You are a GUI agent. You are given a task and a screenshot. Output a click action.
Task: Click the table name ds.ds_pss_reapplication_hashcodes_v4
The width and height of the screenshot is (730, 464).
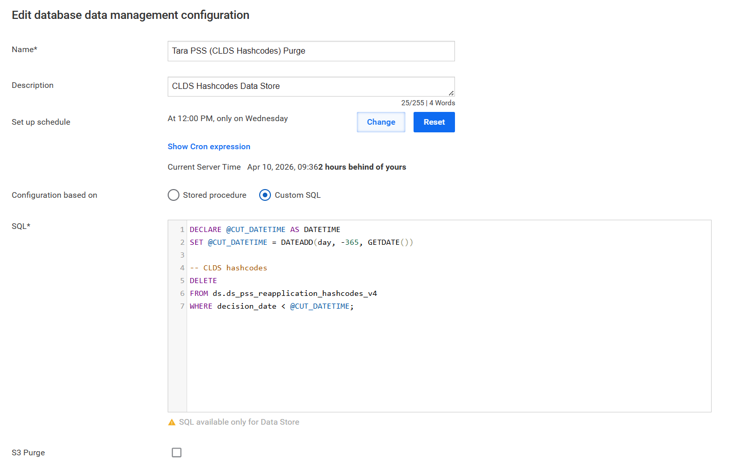[x=295, y=293]
